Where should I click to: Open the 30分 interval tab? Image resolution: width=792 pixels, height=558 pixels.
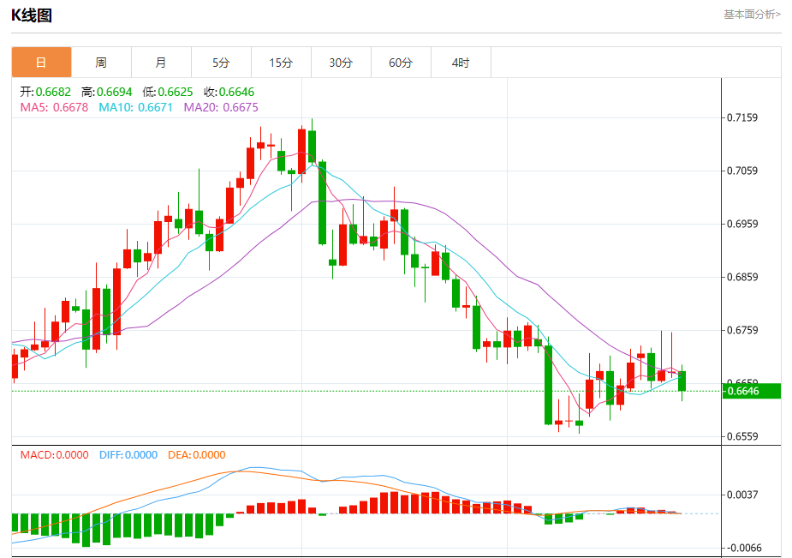(341, 63)
